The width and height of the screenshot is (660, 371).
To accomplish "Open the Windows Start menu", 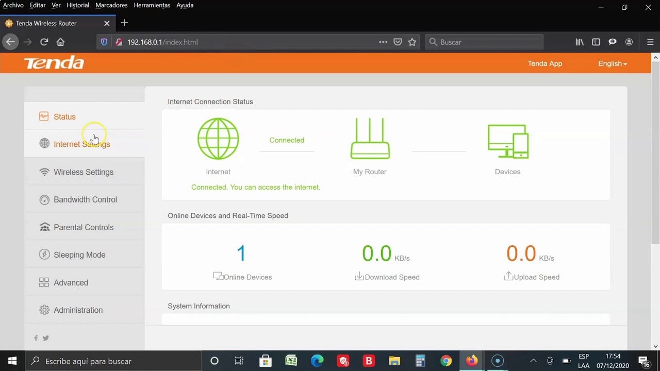I will [x=12, y=361].
